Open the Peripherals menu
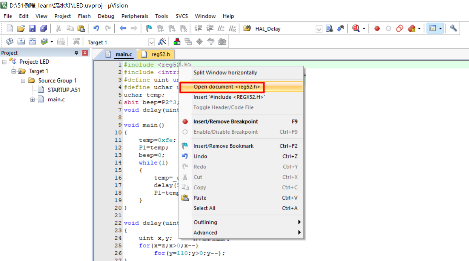The image size is (469, 261). point(135,16)
